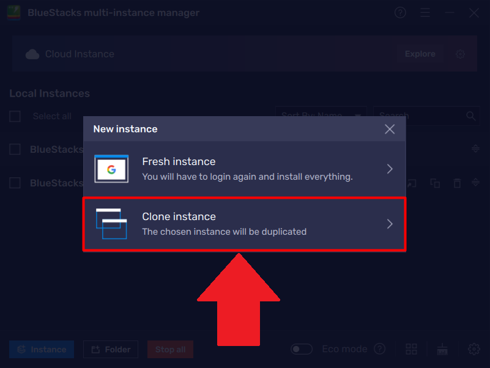Click text 'The chosen instance will be duplicated'
The image size is (490, 368).
point(224,232)
